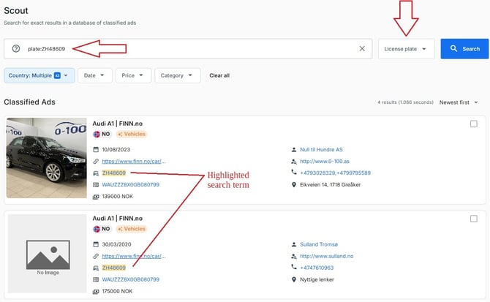The height and width of the screenshot is (302, 490).
Task: Click into the plate:ZH48609 search input
Action: pyautogui.click(x=187, y=49)
